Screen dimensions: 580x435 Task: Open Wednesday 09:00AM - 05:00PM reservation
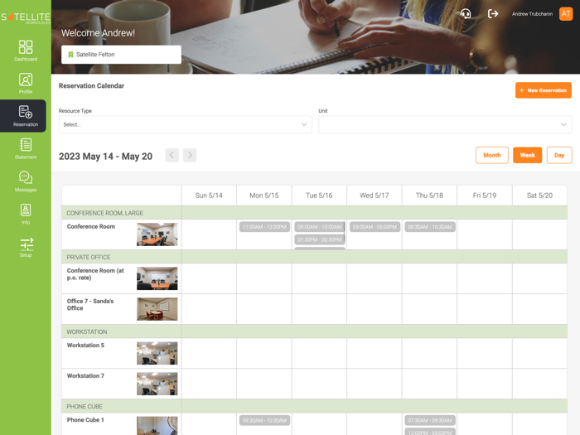375,227
